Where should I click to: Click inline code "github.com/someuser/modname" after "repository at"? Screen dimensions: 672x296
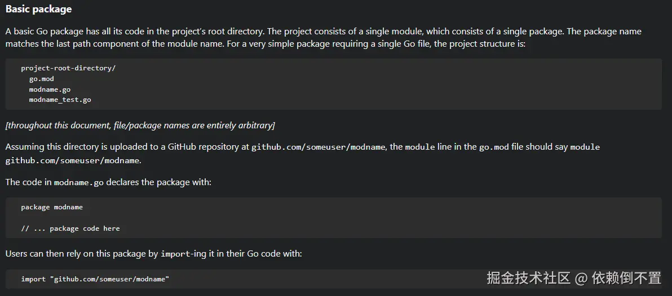pos(319,147)
